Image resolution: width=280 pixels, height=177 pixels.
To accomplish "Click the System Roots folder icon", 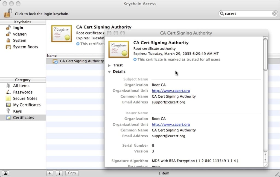I will point(8,47).
